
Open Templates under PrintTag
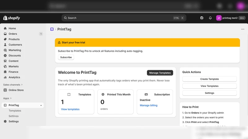point(15,111)
